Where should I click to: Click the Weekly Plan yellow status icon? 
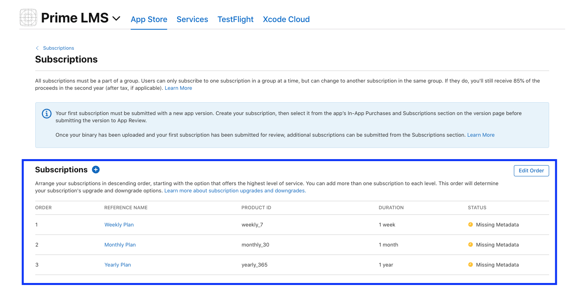(x=471, y=224)
